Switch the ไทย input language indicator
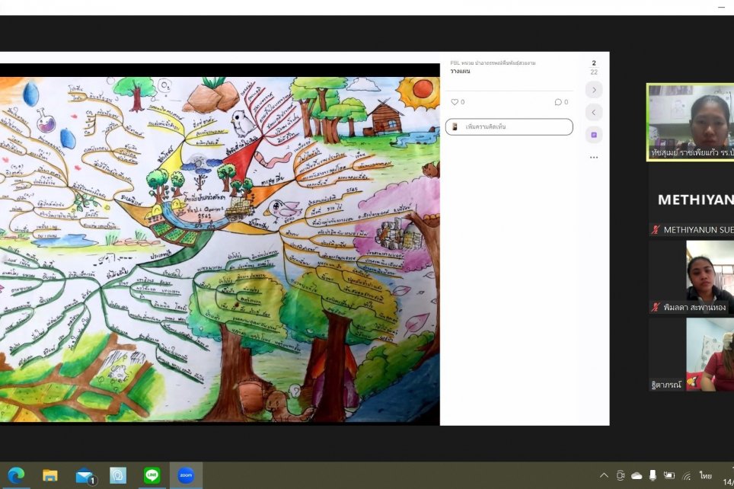 706,476
